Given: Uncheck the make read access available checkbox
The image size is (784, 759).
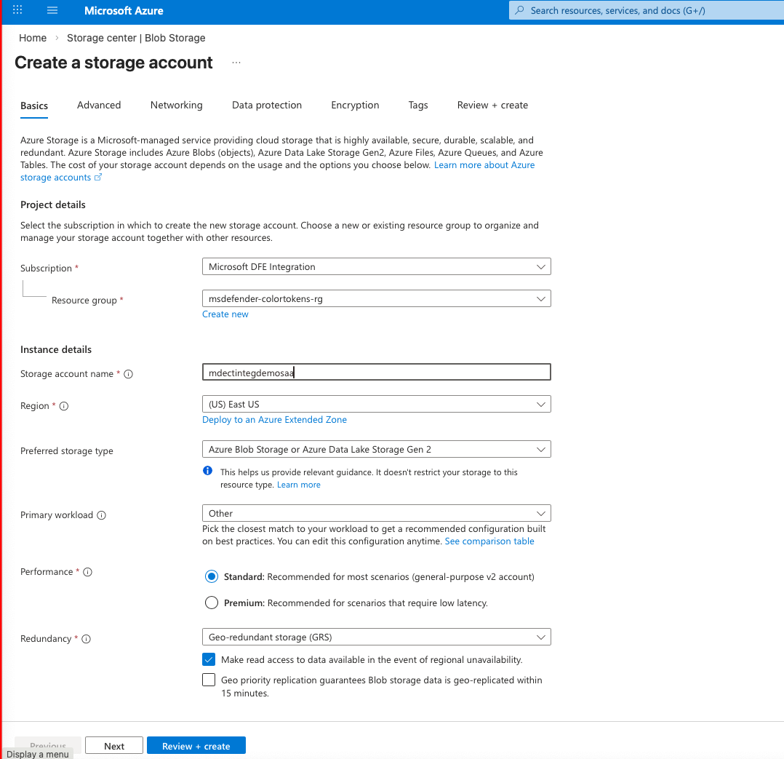Looking at the screenshot, I should (209, 659).
